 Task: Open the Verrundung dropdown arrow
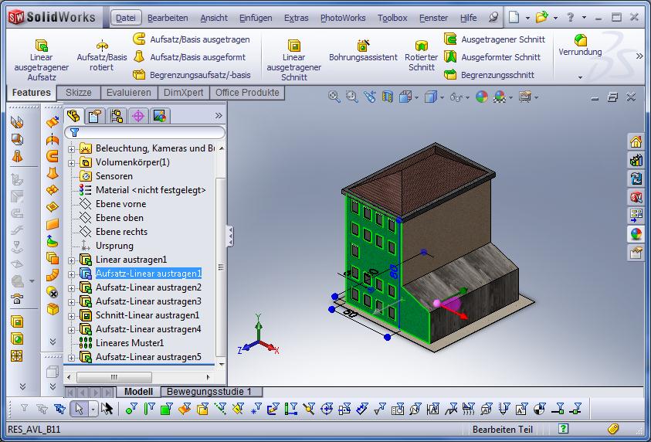click(x=580, y=77)
